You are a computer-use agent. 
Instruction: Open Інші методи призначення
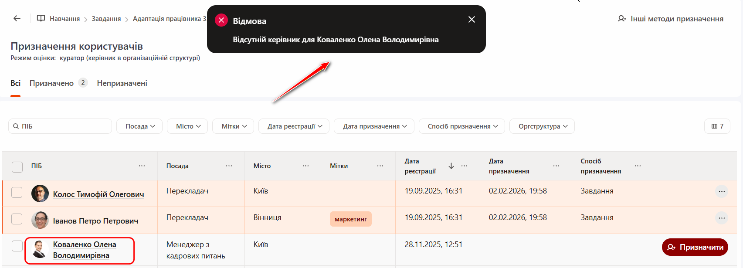point(671,19)
